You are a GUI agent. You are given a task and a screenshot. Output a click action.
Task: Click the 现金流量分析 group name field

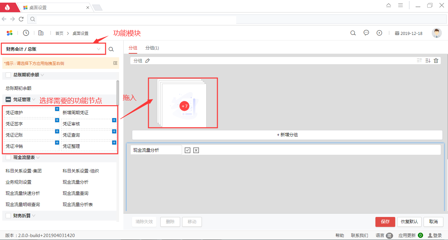(x=156, y=150)
